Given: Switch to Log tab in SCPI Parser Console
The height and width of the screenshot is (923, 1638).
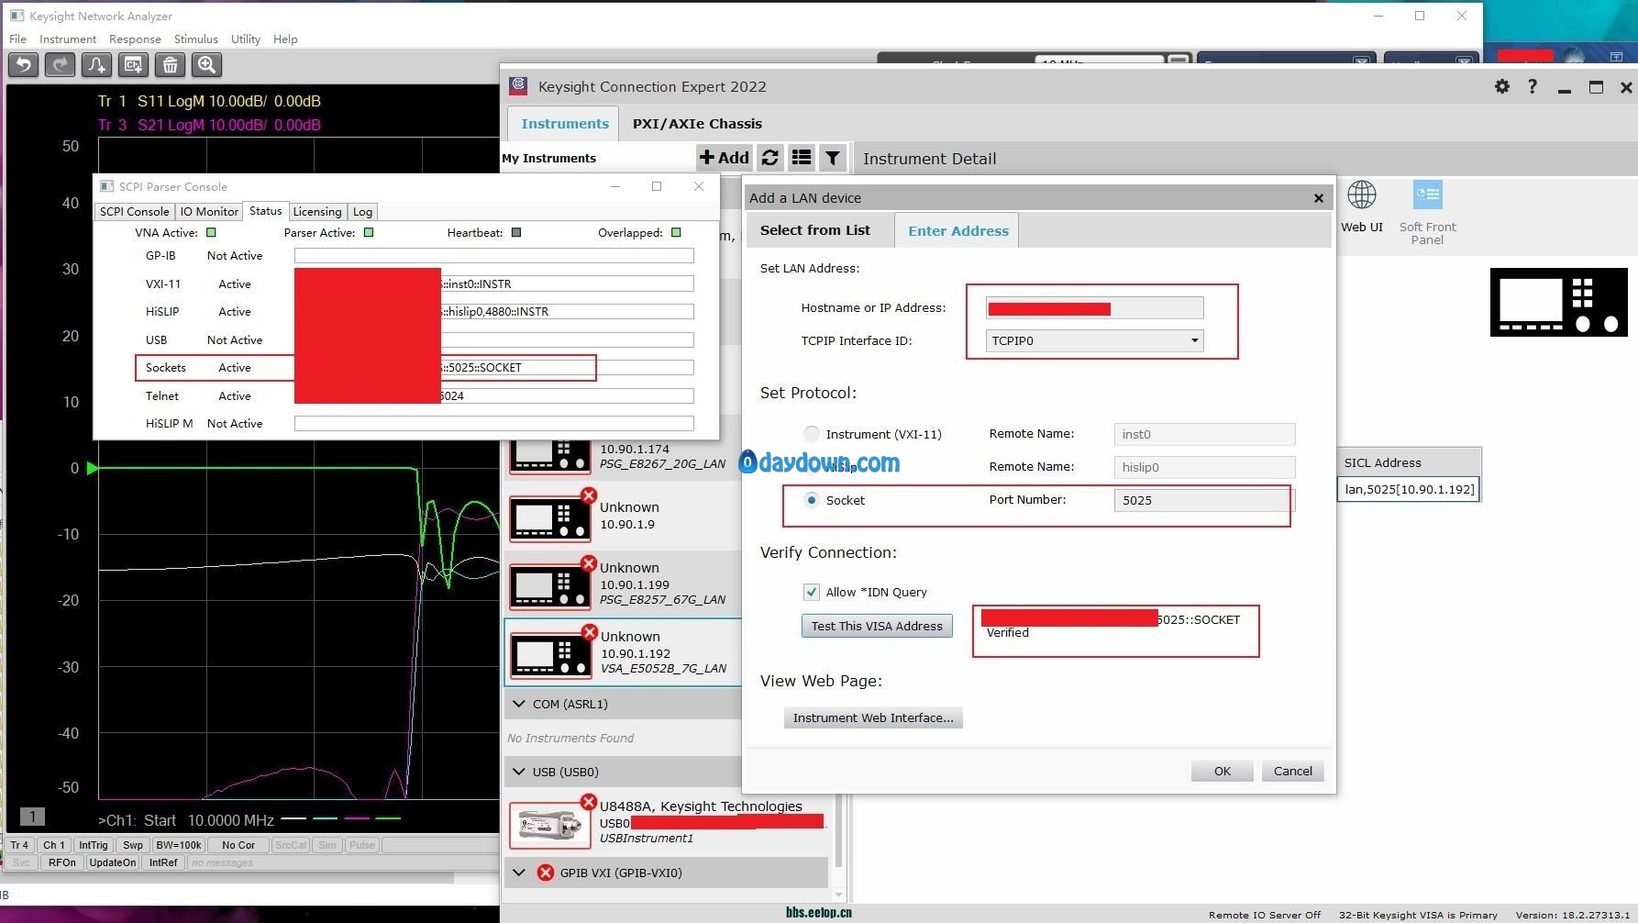Looking at the screenshot, I should [362, 212].
